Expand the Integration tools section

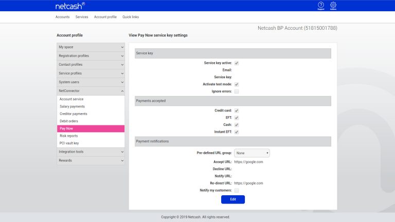91,152
